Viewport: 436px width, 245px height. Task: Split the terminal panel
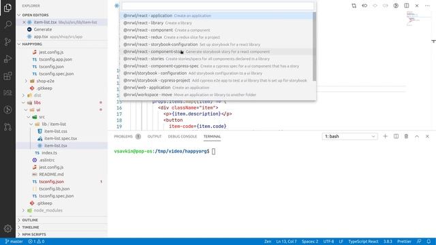click(396, 136)
